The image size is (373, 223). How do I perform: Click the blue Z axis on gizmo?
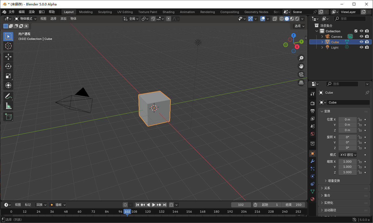pyautogui.click(x=293, y=35)
